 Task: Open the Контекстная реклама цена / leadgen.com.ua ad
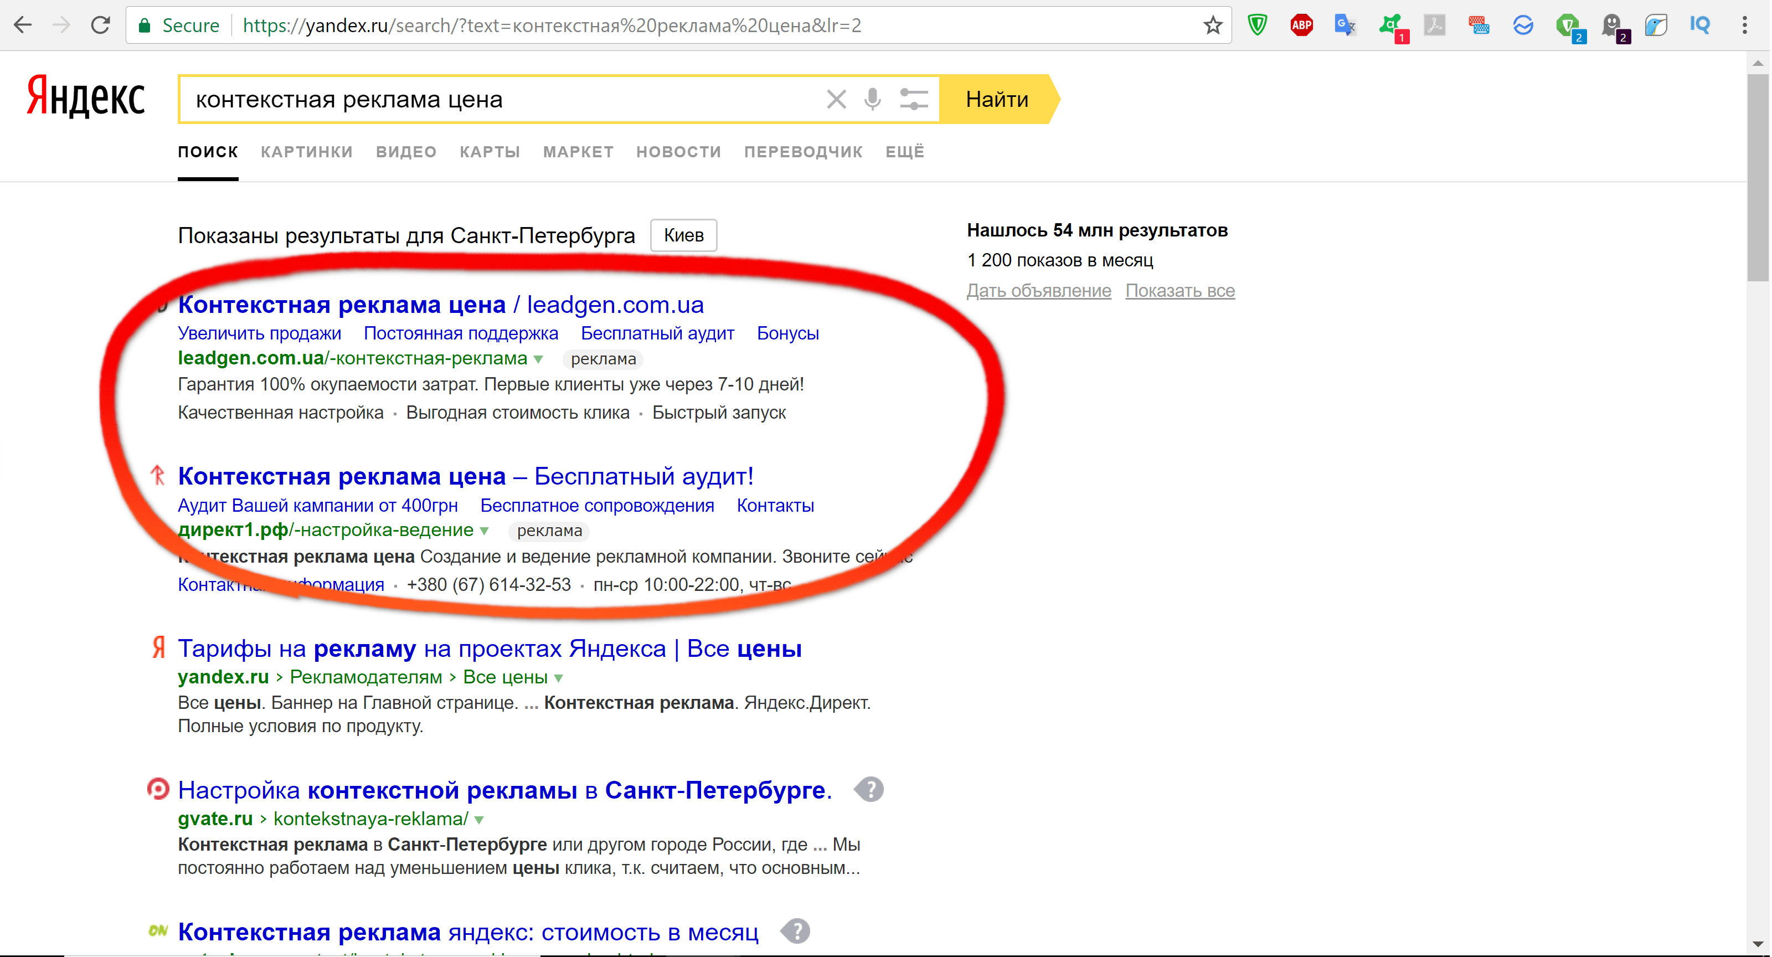[441, 304]
